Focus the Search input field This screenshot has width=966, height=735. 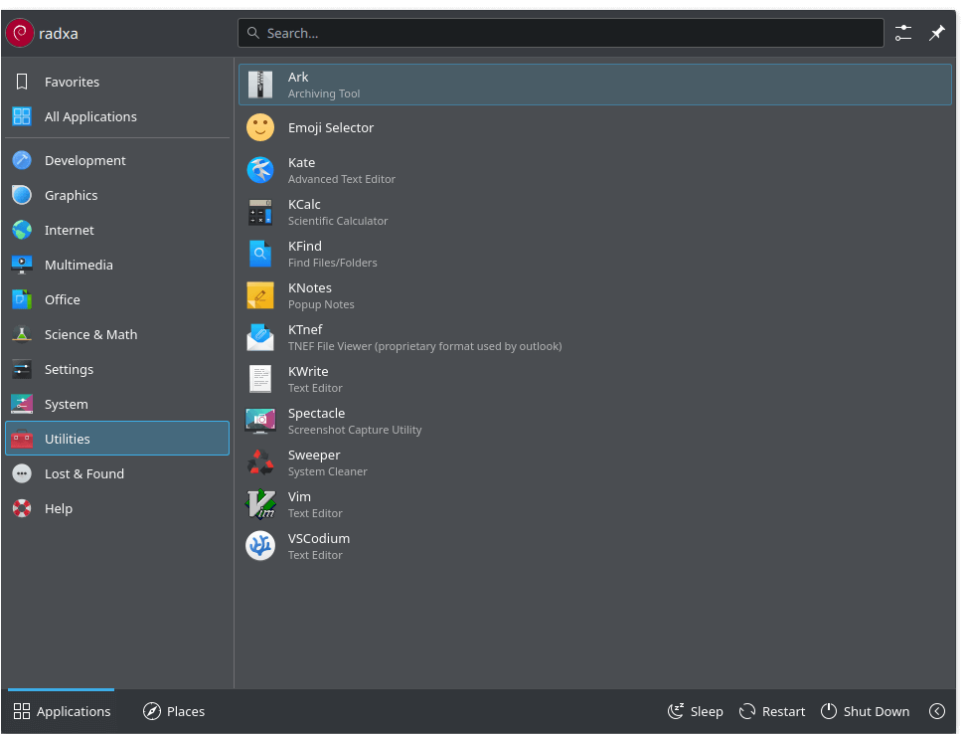[x=561, y=33]
